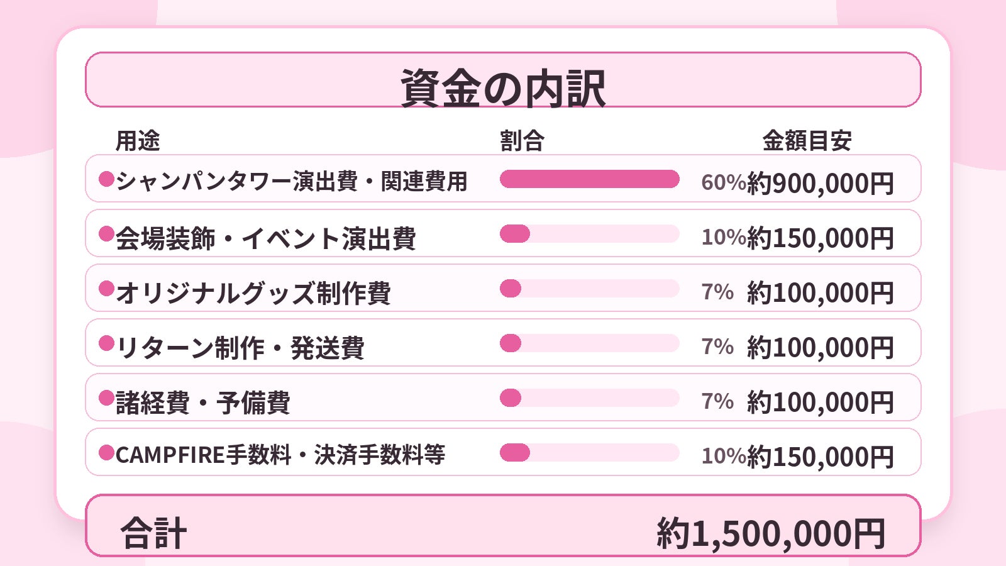Click the pink bullet beside シャンパンタワー演出費

106,179
